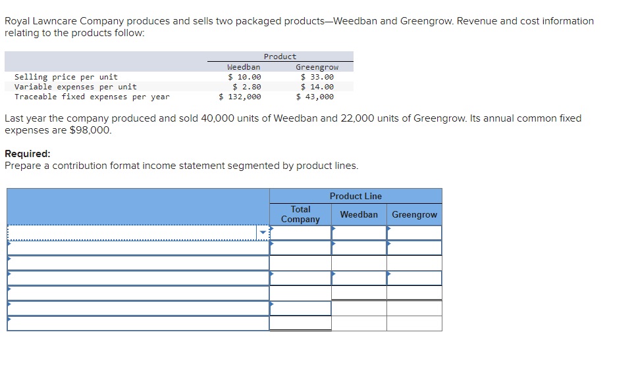
Task: Click Greengrow variable expense '$ 14.00'
Action: 317,87
